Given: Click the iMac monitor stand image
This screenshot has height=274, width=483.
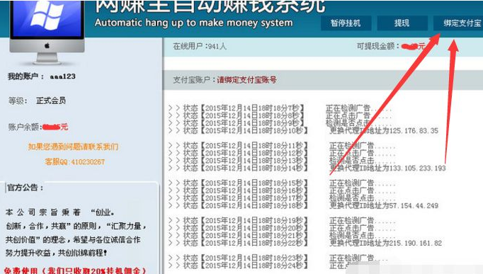Looking at the screenshot, I should (47, 58).
